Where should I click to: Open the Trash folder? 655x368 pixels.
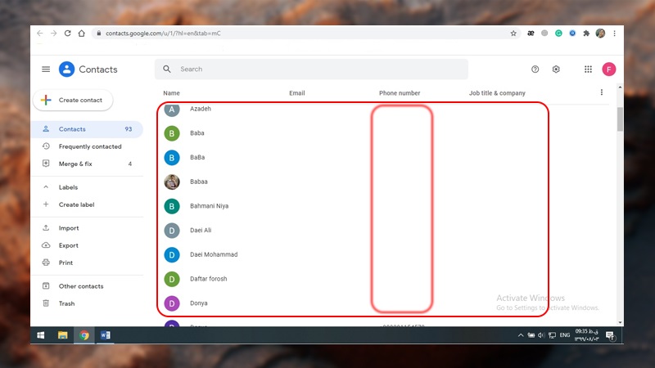[66, 303]
